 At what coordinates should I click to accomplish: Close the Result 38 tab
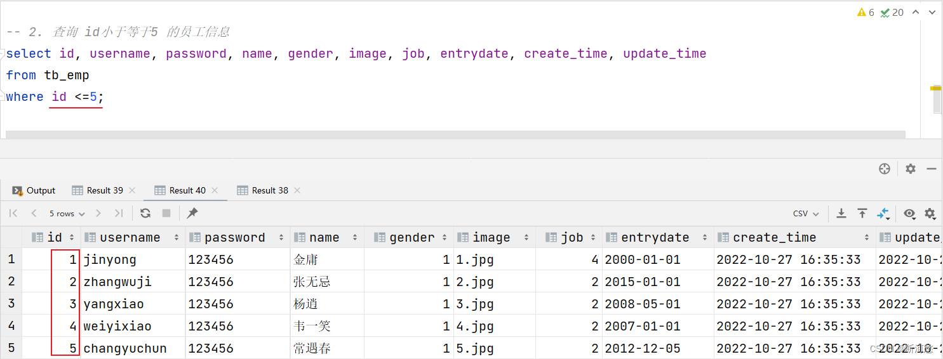click(x=297, y=190)
